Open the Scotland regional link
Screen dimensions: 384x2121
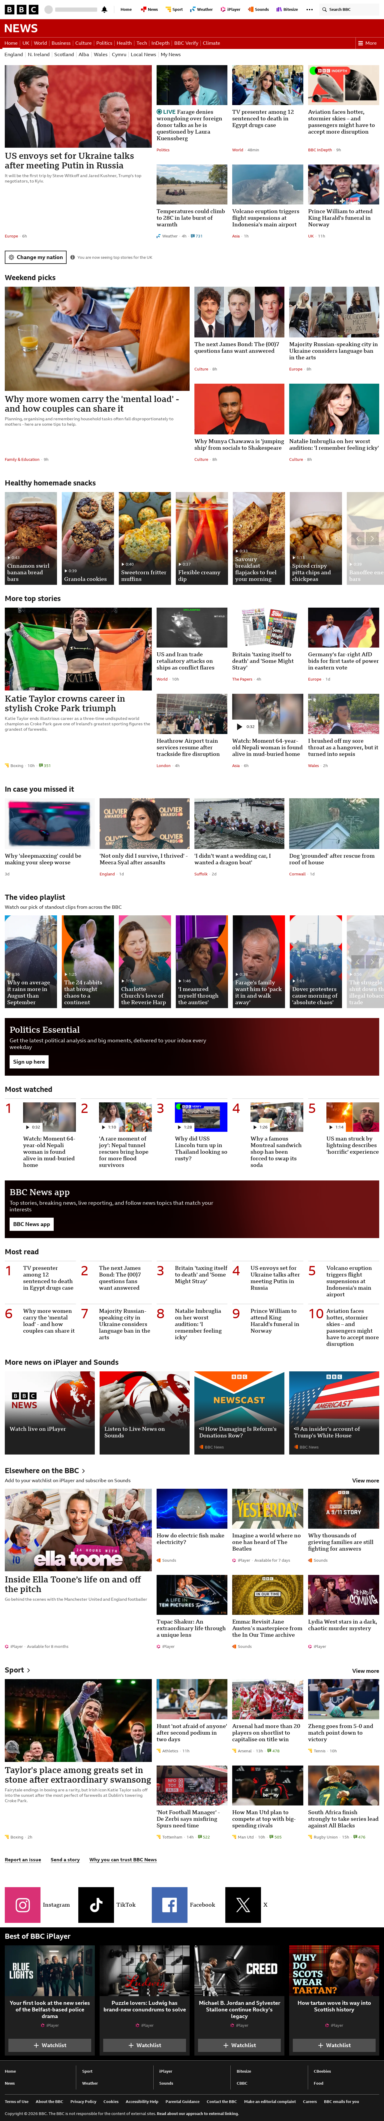pos(64,54)
